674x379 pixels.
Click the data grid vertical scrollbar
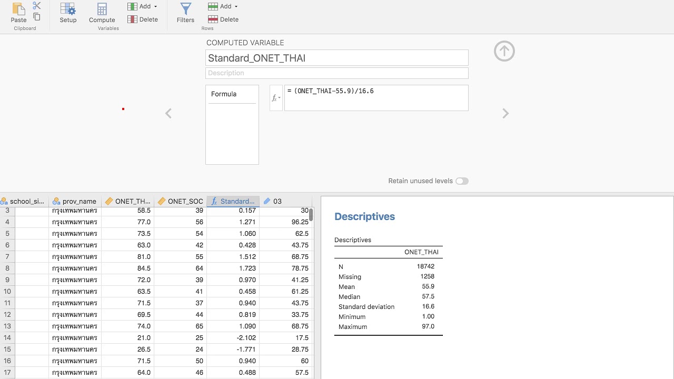(311, 215)
